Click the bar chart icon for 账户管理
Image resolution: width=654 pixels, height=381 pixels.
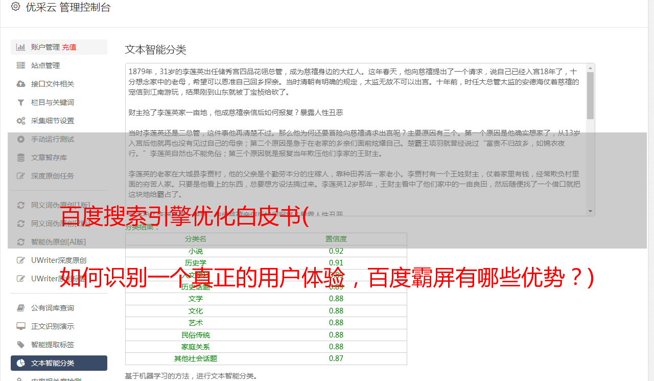pos(21,47)
